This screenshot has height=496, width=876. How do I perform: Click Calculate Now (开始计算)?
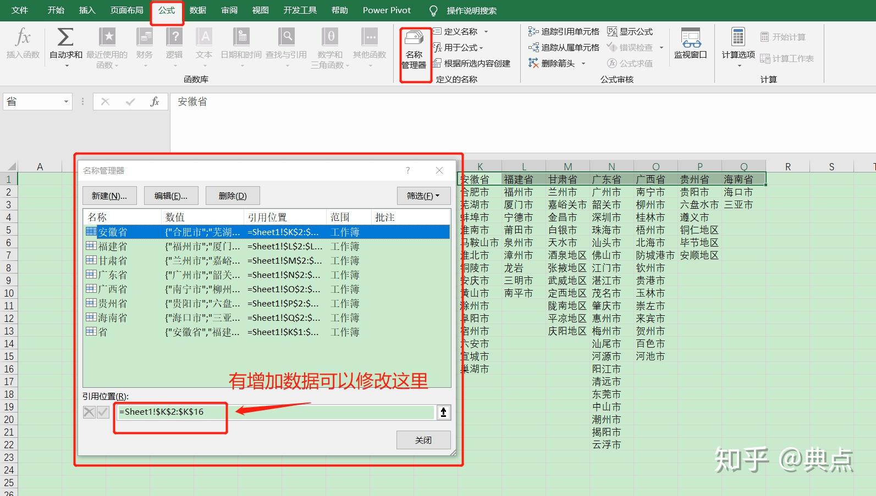(x=783, y=37)
